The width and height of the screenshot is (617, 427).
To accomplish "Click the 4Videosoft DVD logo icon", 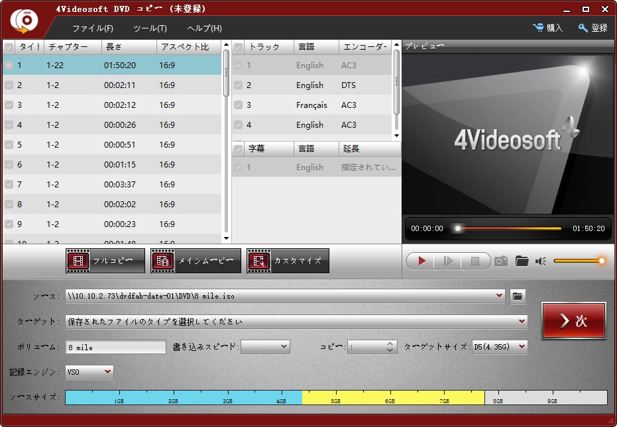I will [24, 21].
